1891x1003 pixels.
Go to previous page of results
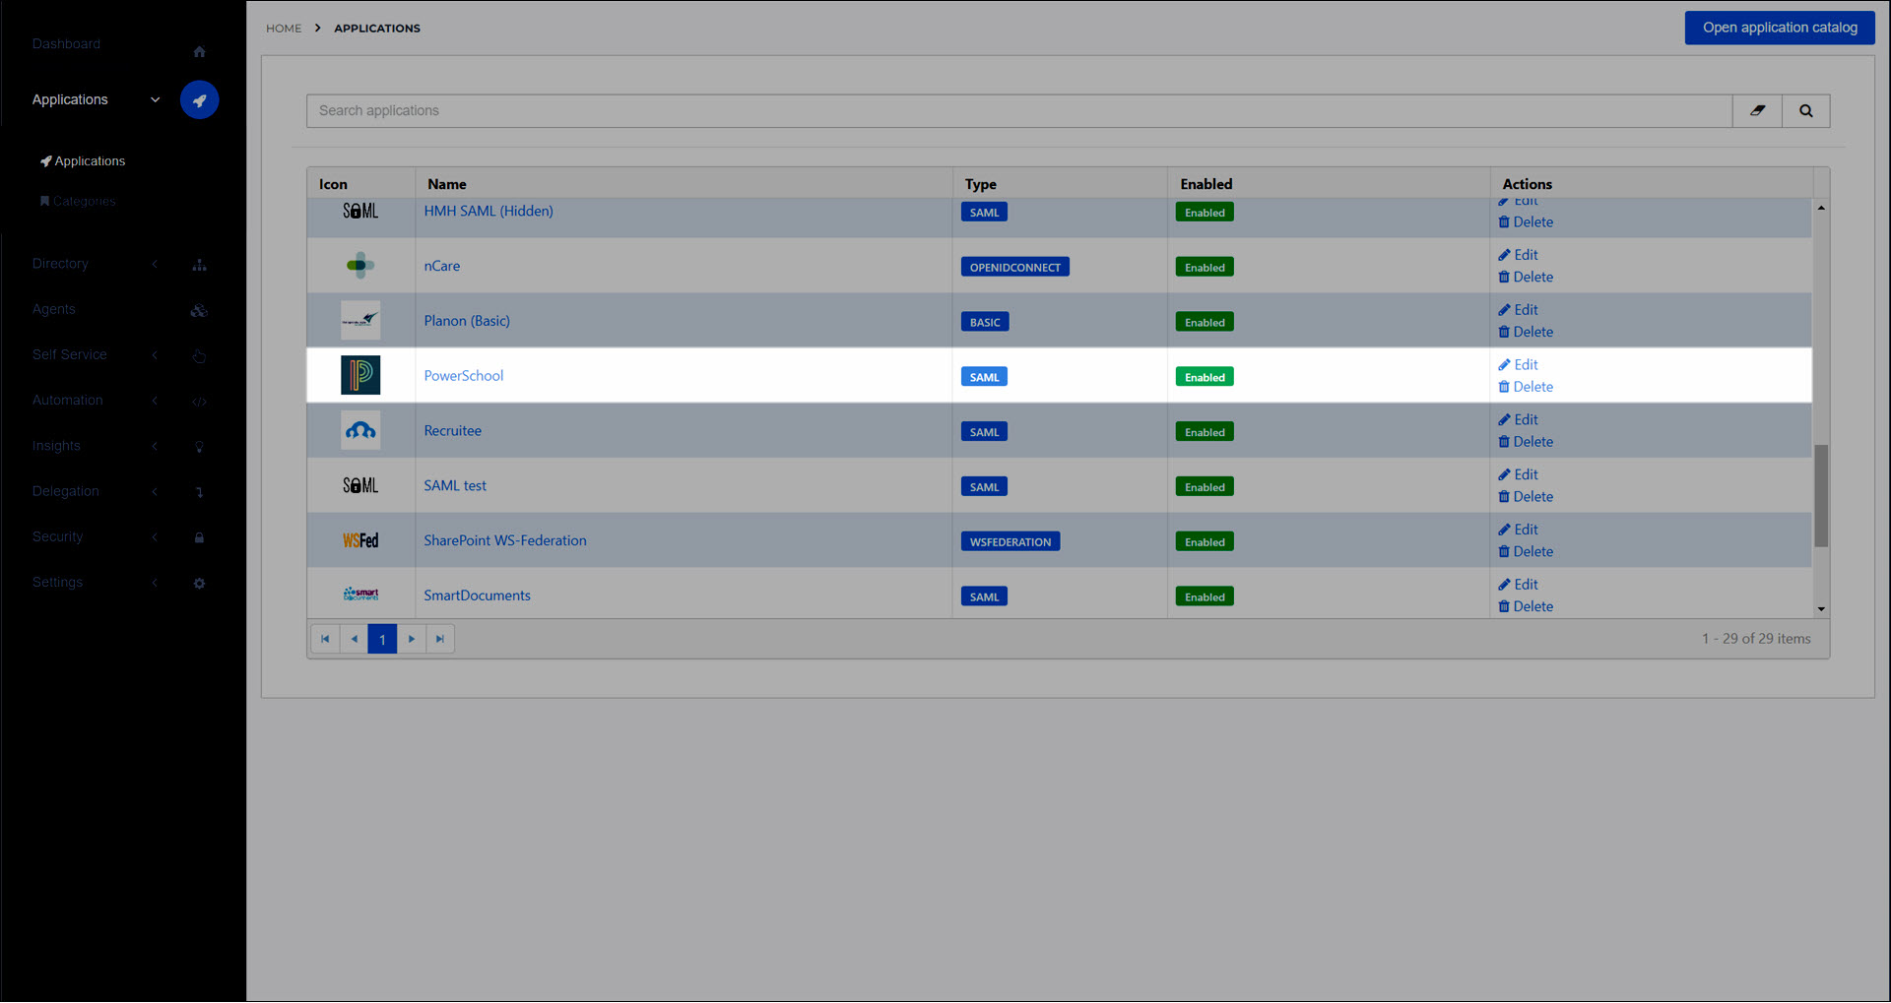click(354, 639)
